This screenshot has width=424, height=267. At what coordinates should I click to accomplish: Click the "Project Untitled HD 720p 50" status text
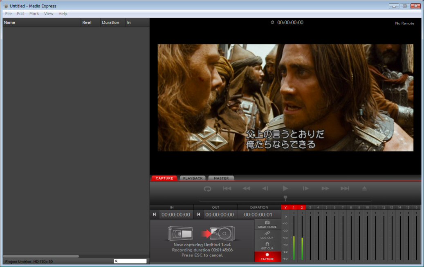pyautogui.click(x=29, y=261)
